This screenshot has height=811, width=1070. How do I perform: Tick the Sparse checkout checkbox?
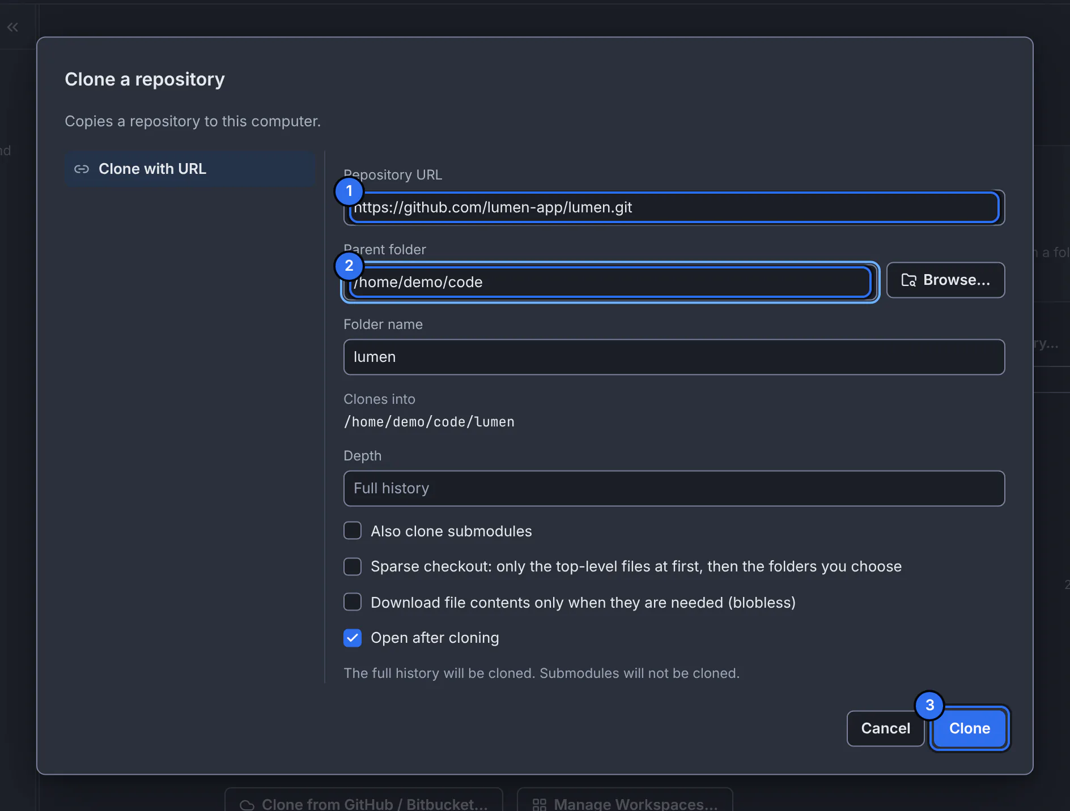point(353,566)
